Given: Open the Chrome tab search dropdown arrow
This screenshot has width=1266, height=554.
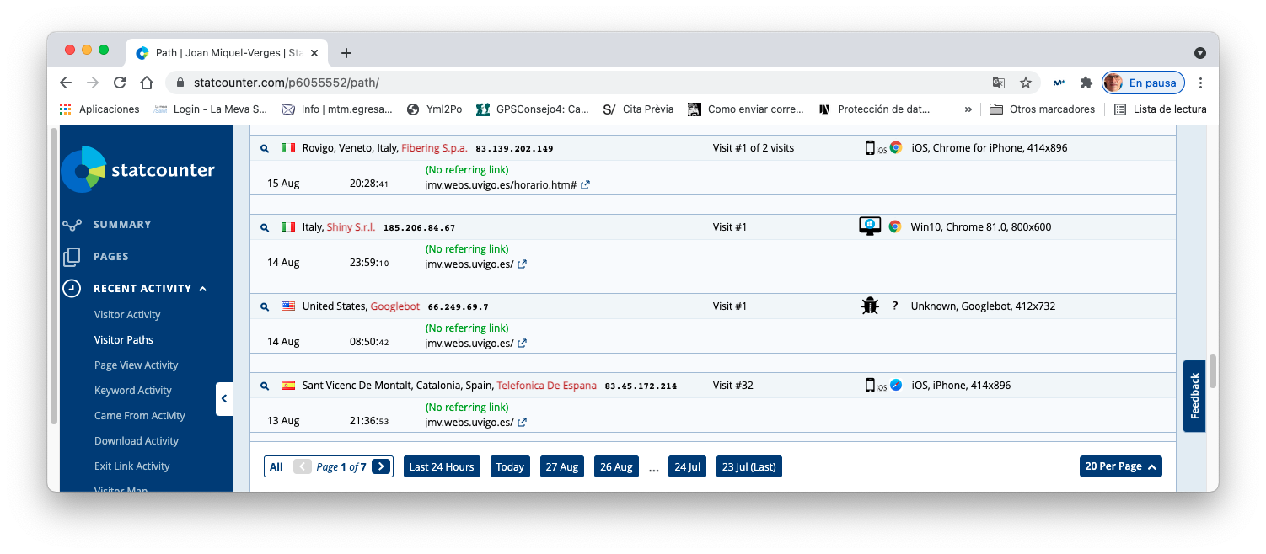Looking at the screenshot, I should click(1200, 53).
